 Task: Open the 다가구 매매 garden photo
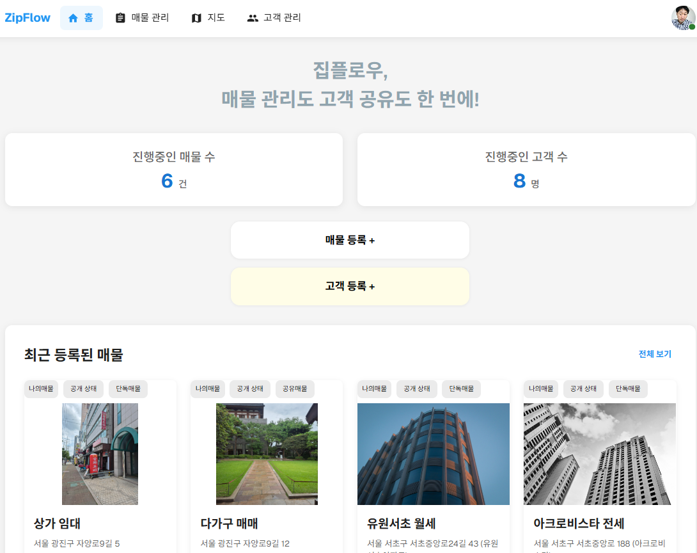(x=267, y=454)
